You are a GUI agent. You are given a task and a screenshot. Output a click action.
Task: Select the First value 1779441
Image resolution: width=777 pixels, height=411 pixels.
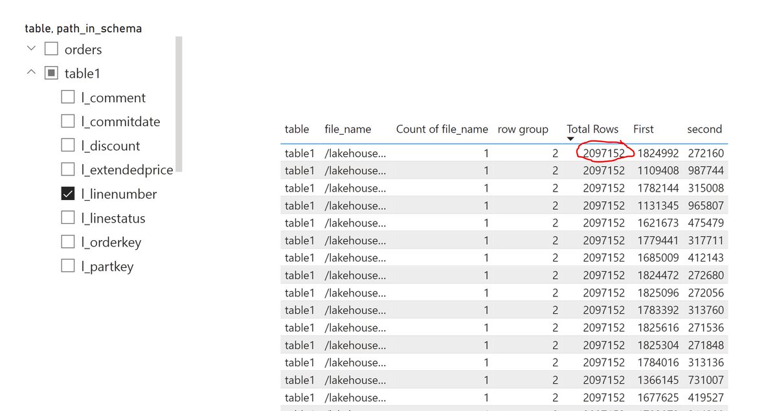(658, 240)
